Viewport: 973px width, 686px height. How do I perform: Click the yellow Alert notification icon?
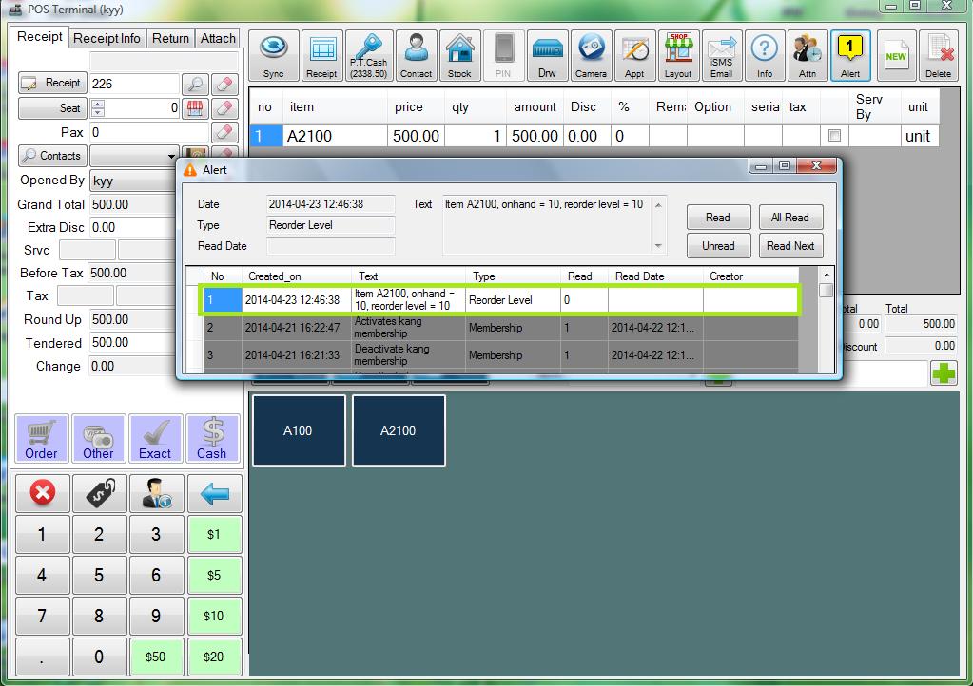pyautogui.click(x=850, y=55)
